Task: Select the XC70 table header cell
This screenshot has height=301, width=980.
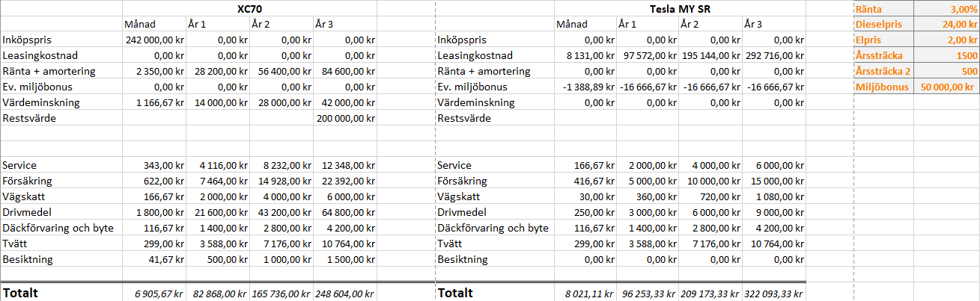Action: tap(249, 8)
